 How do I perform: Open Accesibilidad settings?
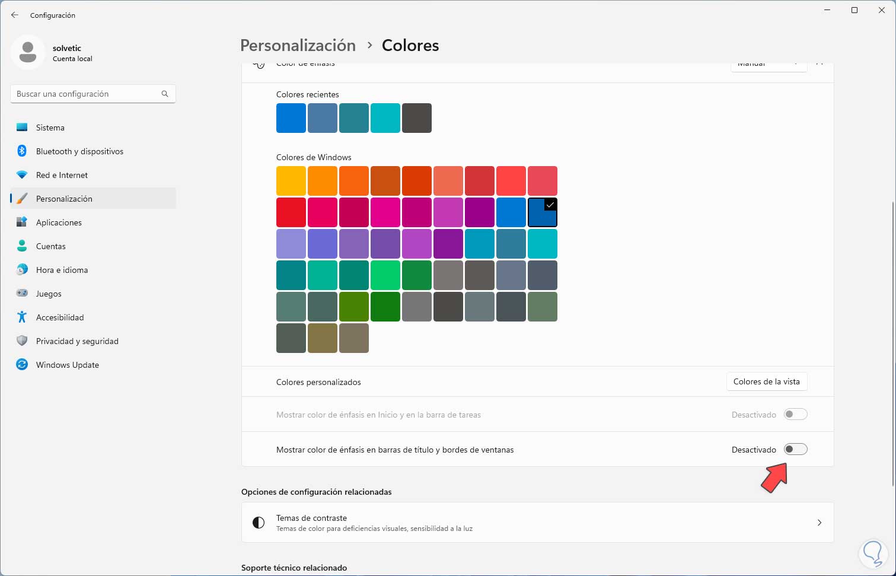60,317
